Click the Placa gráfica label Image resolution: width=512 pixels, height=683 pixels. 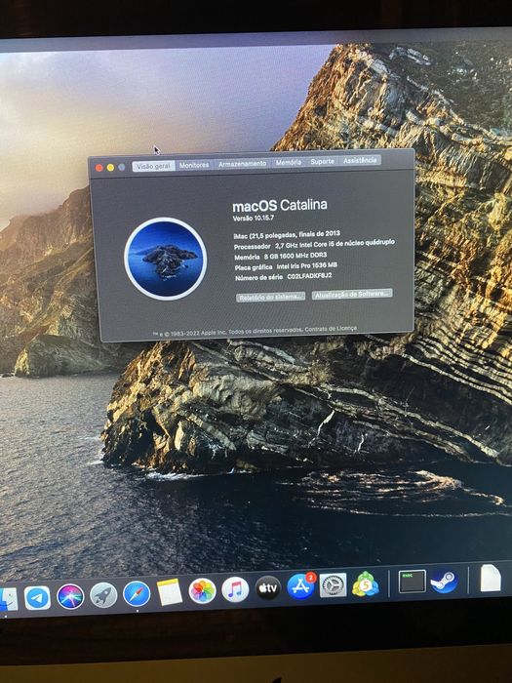254,267
